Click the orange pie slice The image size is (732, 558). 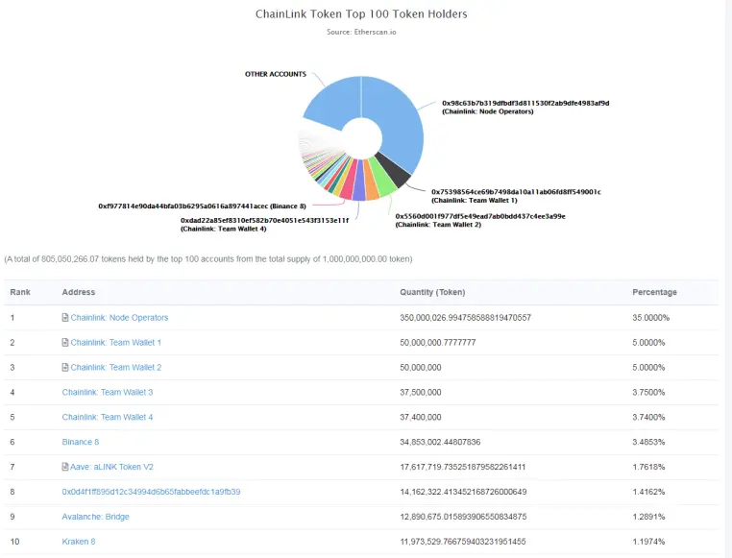pyautogui.click(x=371, y=182)
